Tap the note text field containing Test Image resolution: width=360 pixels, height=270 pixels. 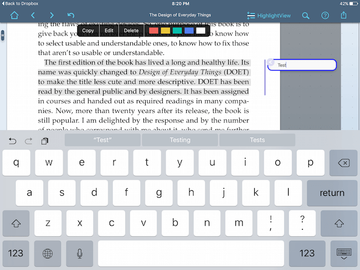pyautogui.click(x=302, y=65)
